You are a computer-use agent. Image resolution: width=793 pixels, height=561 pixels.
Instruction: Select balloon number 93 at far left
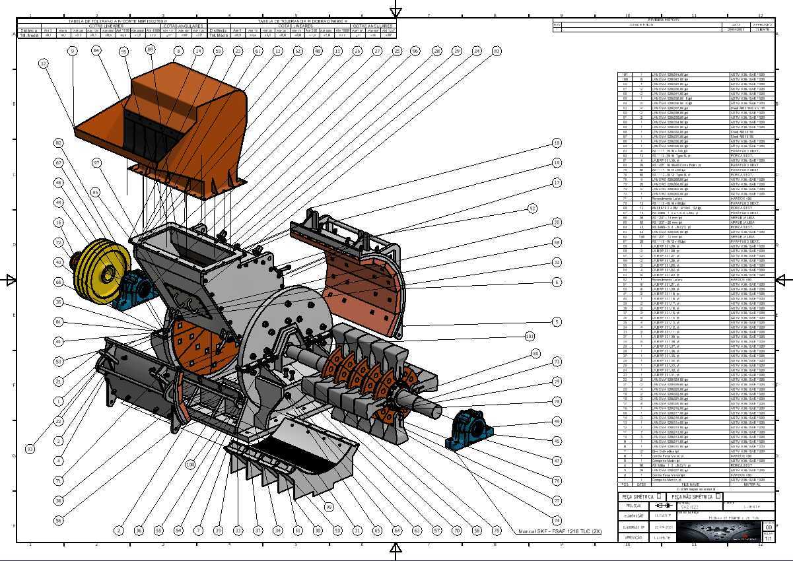click(30, 449)
